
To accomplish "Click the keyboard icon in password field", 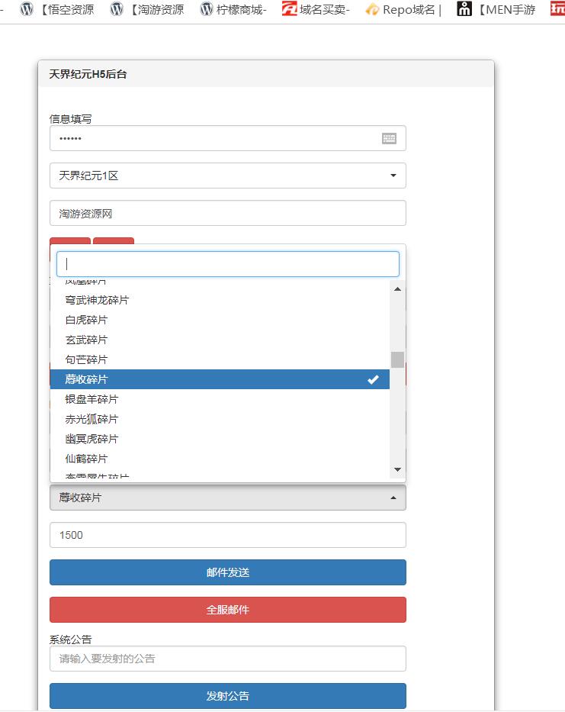I will pos(389,138).
